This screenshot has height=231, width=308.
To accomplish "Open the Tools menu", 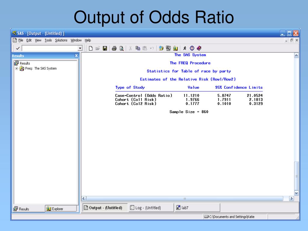I will [48, 40].
